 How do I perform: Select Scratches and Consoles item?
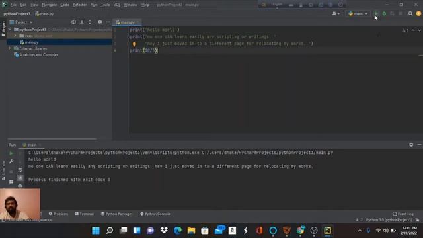coord(38,54)
